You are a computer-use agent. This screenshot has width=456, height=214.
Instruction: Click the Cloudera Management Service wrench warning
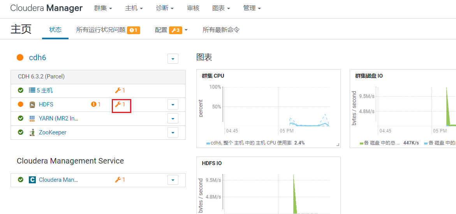(x=120, y=180)
